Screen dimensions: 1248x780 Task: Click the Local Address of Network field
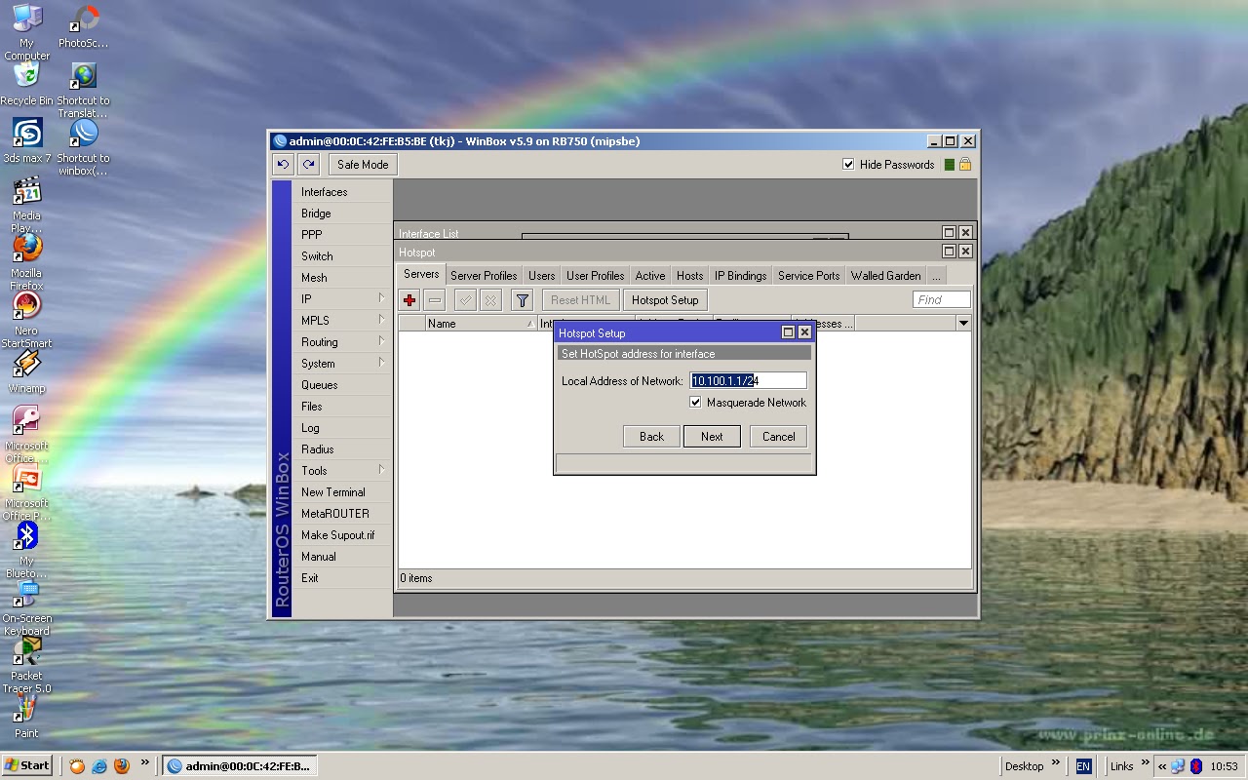(x=748, y=381)
